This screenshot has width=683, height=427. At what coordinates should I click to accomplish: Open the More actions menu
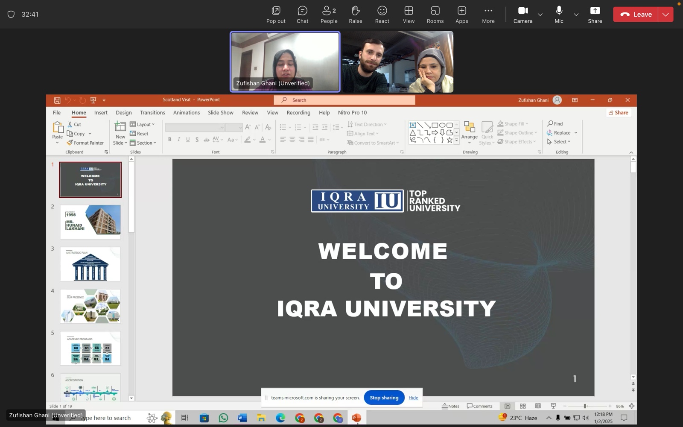(x=488, y=15)
